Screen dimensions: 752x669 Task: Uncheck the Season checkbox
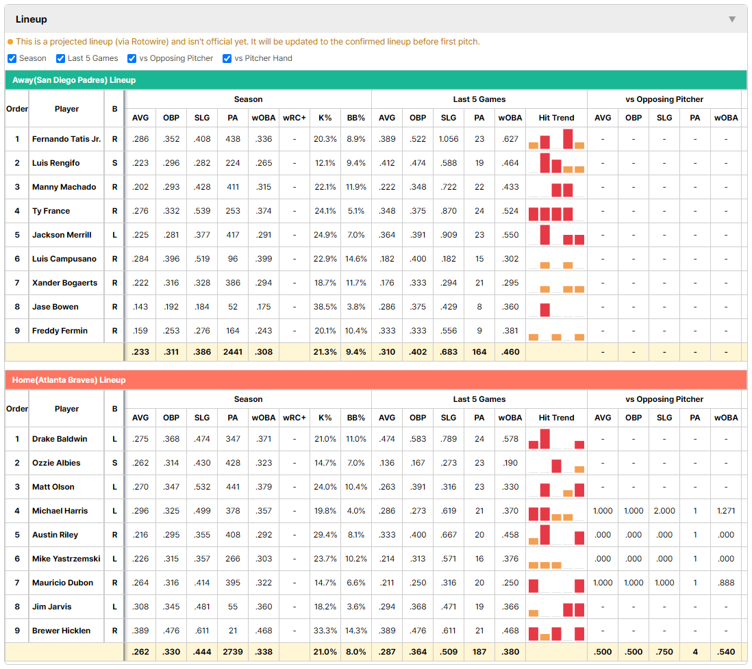(12, 58)
